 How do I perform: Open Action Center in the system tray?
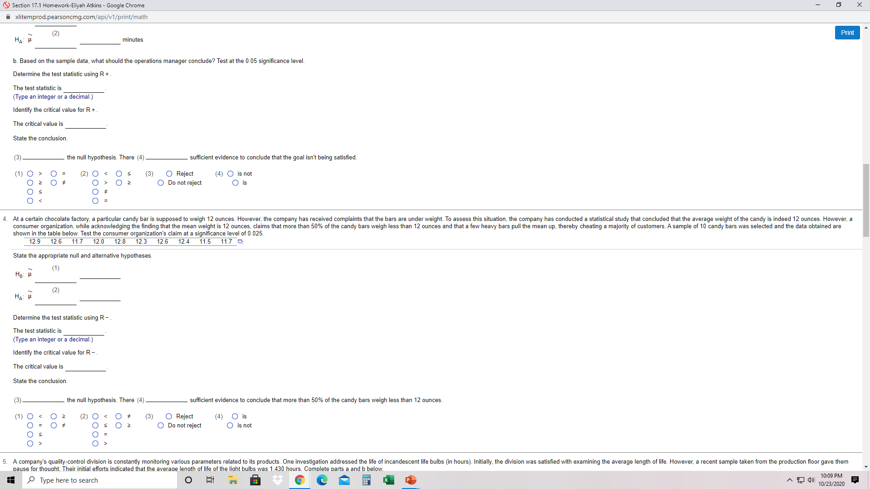(x=855, y=480)
